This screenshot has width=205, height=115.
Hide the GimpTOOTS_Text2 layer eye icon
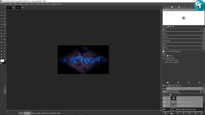(x=164, y=102)
